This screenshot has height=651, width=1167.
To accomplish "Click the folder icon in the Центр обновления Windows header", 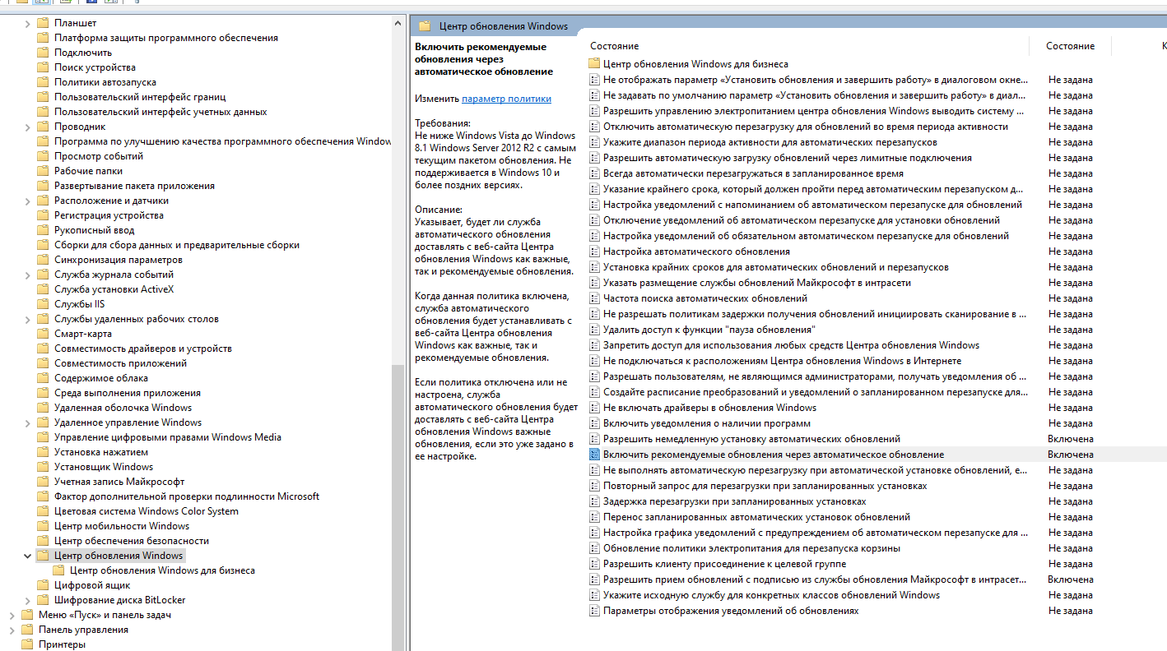I will [425, 26].
